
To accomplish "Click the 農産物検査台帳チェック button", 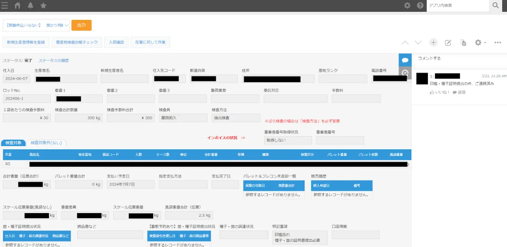I will (x=77, y=42).
